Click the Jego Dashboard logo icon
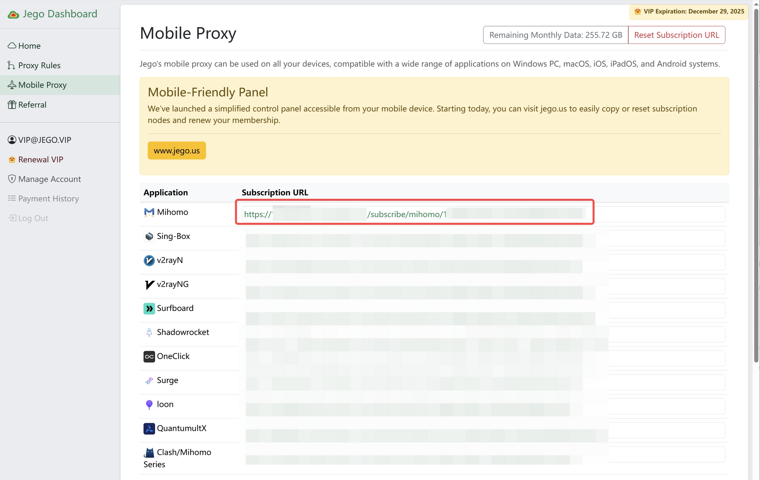Screen dimensions: 760x480 click(x=13, y=15)
